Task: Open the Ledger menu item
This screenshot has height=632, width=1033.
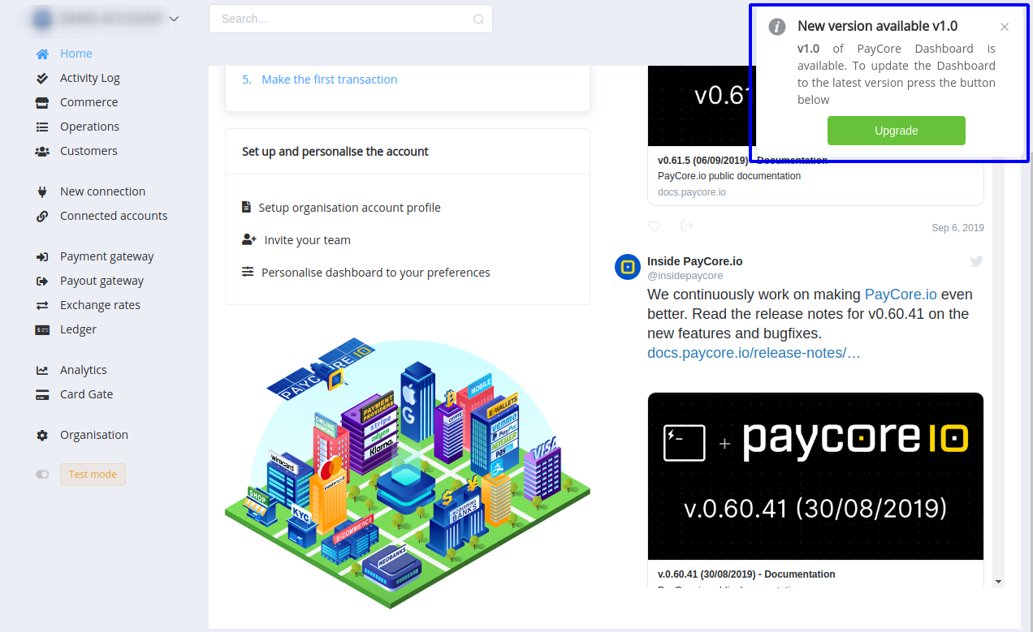Action: point(79,329)
